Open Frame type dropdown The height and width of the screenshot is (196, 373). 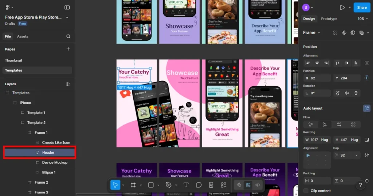tap(311, 32)
